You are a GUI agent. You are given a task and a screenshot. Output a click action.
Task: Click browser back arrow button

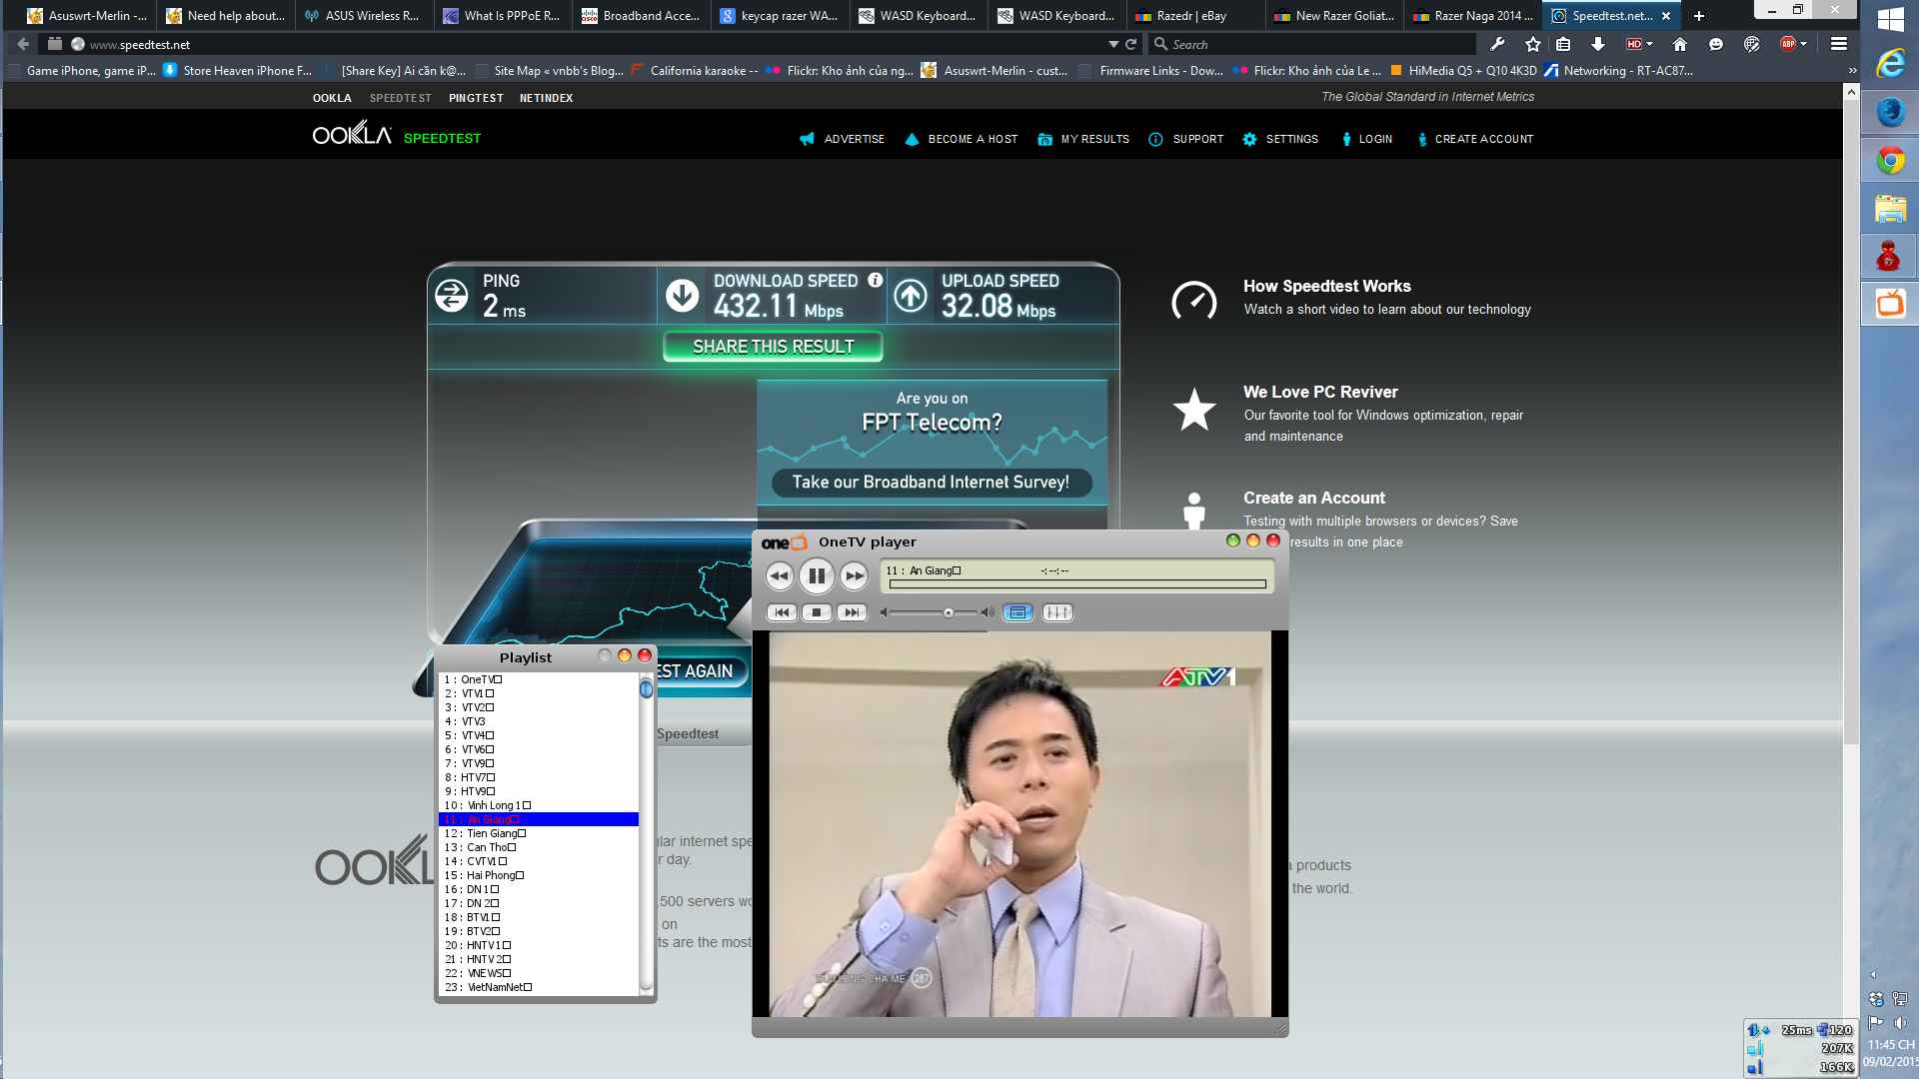pos(23,44)
